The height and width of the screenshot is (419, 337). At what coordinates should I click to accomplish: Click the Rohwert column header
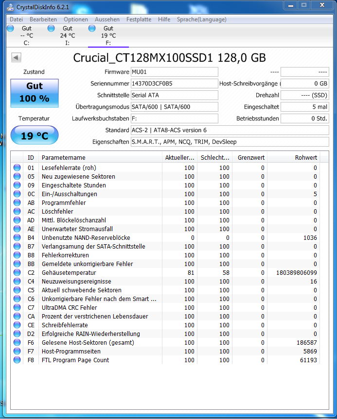(x=294, y=158)
